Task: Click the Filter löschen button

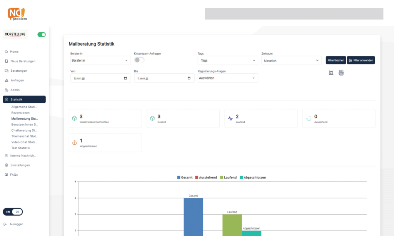Action: (x=336, y=60)
